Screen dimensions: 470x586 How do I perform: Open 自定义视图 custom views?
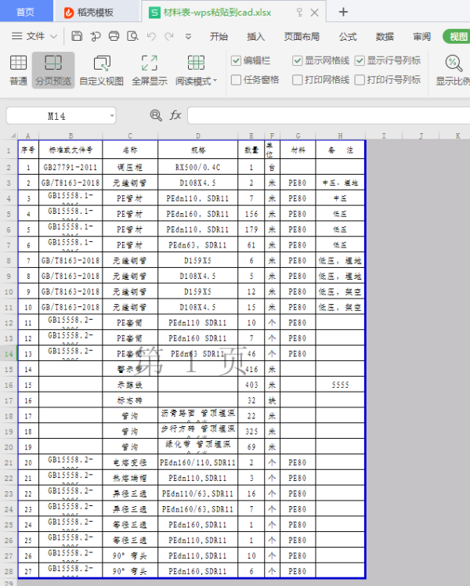(102, 70)
